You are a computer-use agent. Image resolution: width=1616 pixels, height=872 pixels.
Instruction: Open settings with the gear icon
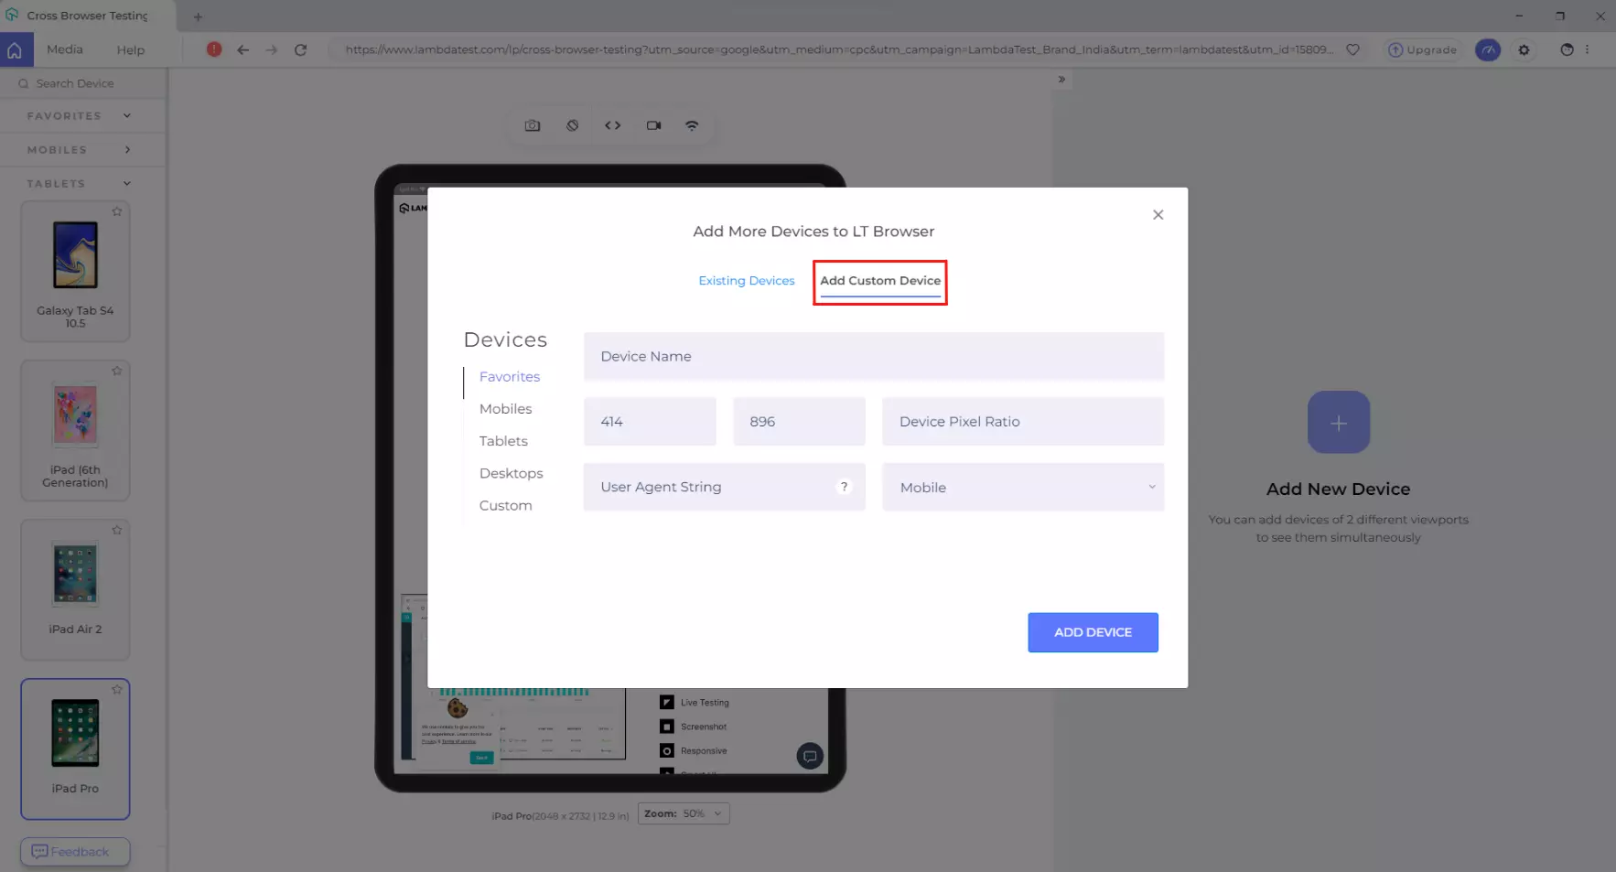(1524, 50)
